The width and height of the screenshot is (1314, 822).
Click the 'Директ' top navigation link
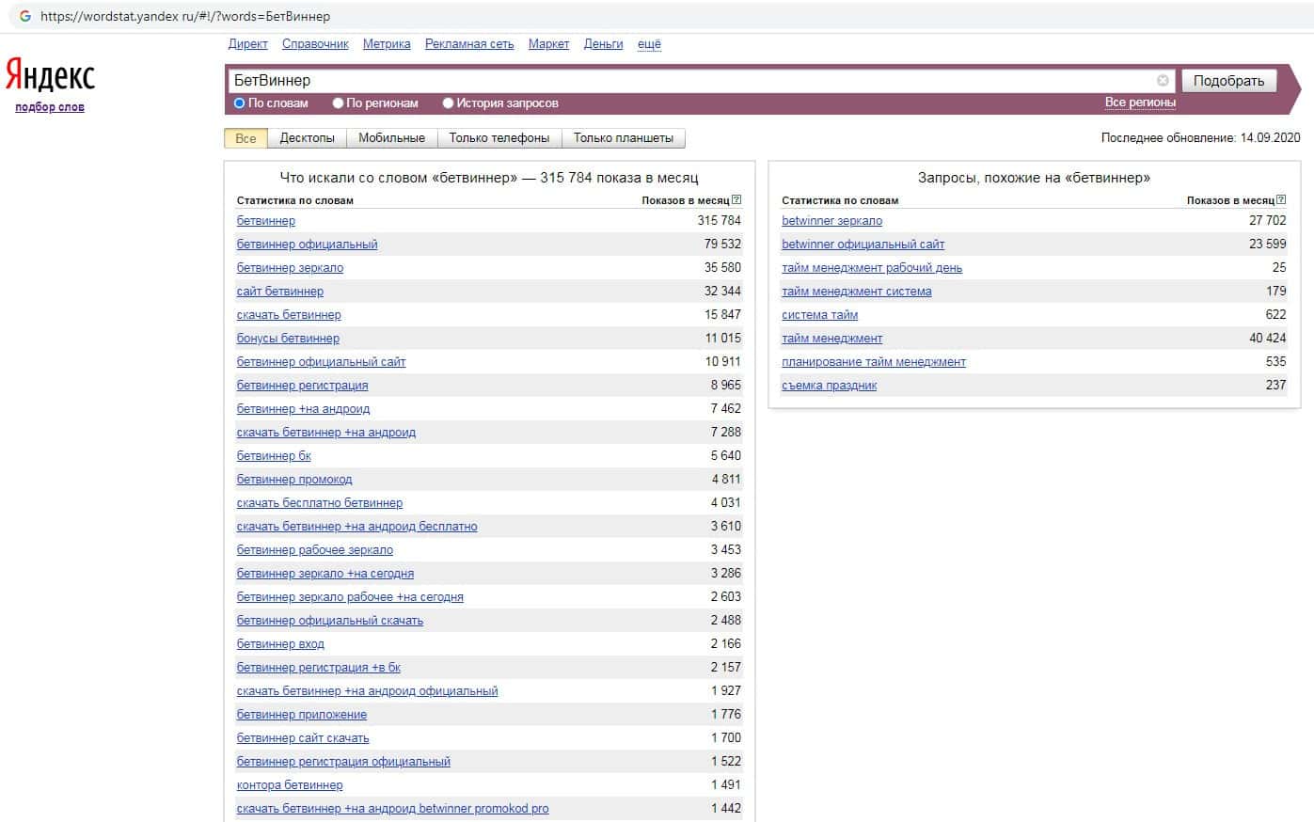coord(247,44)
